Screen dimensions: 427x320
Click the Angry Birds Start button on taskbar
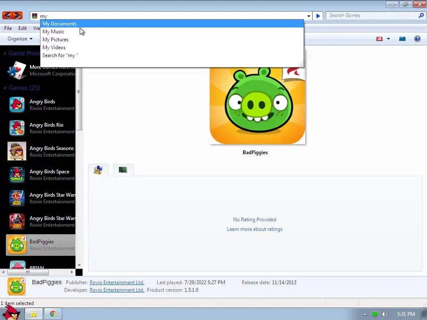point(11,313)
